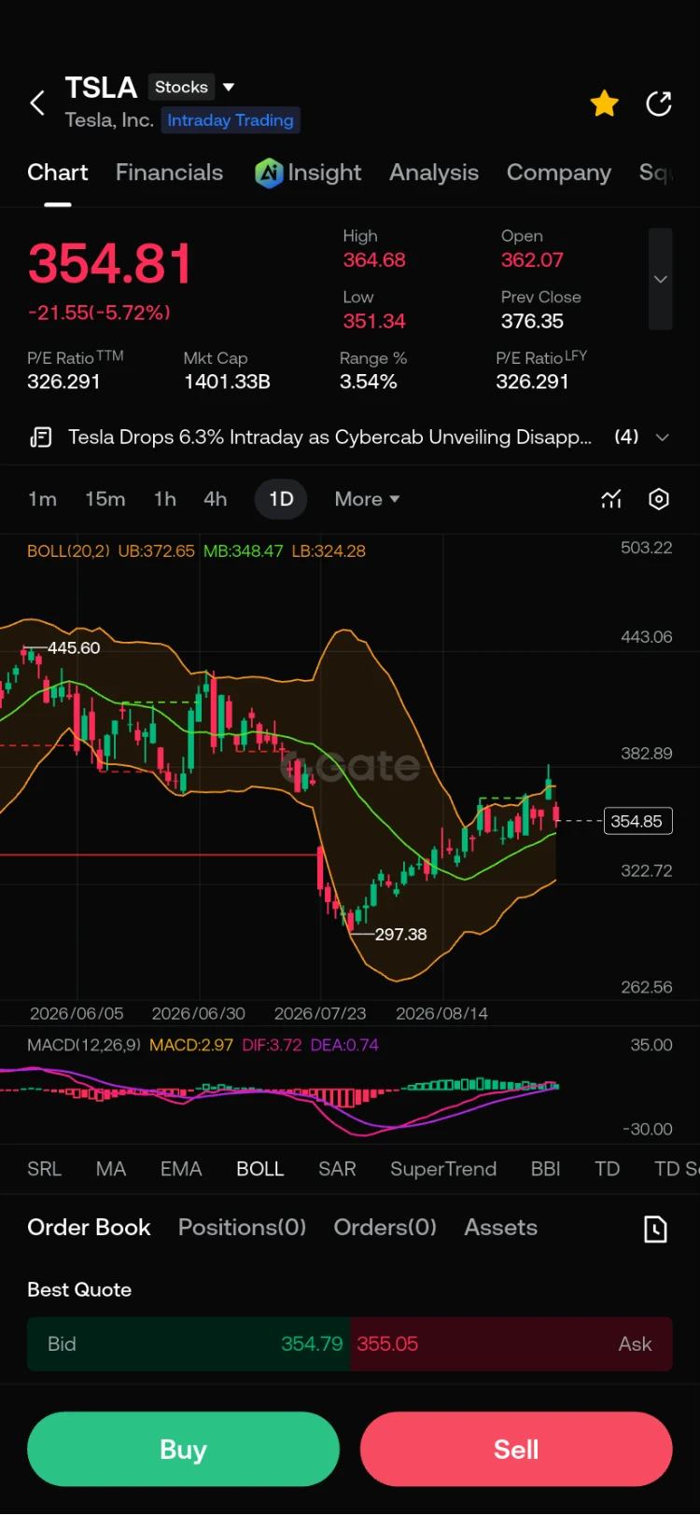700x1515 pixels.
Task: Open the Order Book tab
Action: (x=89, y=1228)
